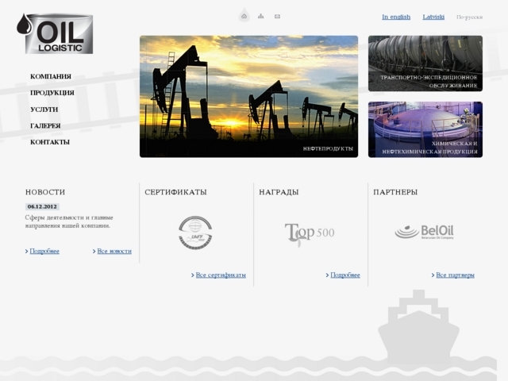
Task: Open the Все новости link
Action: pyautogui.click(x=114, y=251)
